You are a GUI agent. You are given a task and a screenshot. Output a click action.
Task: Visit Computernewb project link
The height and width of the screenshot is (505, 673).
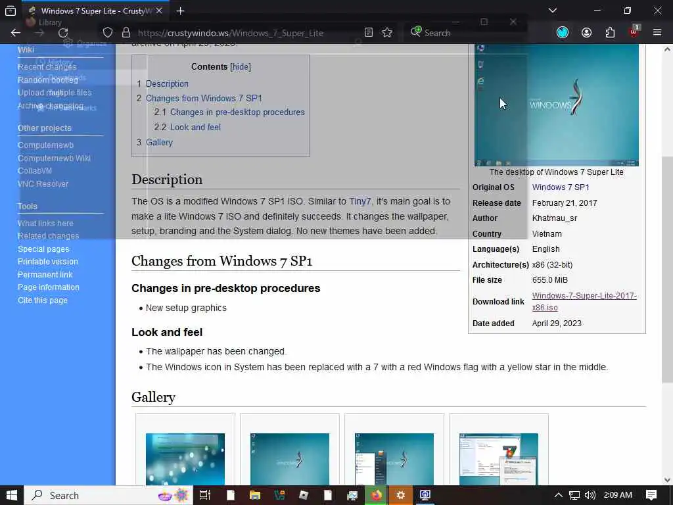pyautogui.click(x=45, y=145)
